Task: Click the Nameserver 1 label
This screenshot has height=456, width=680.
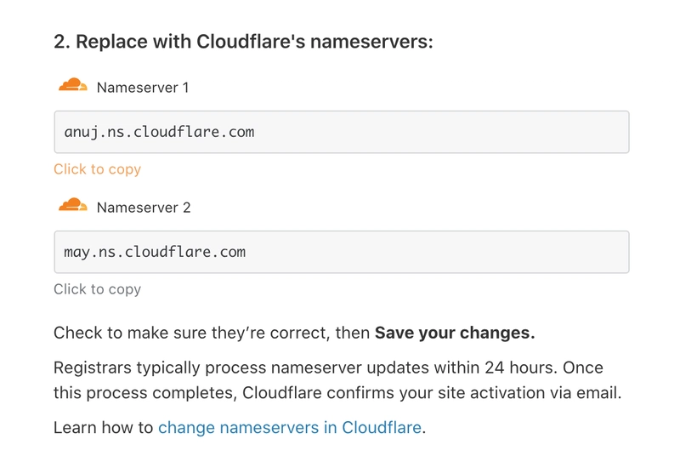Action: click(143, 88)
